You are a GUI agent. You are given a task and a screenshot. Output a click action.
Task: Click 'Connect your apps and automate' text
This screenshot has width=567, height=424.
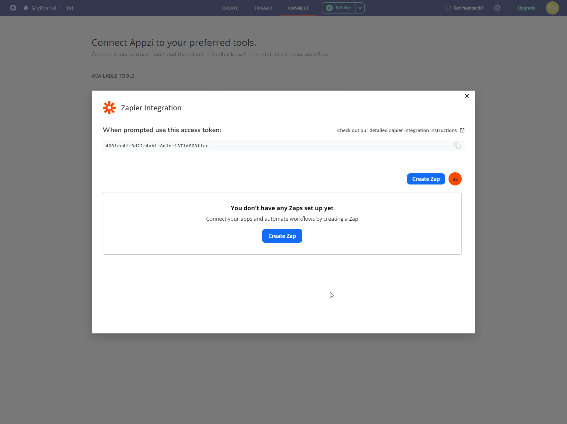[282, 219]
